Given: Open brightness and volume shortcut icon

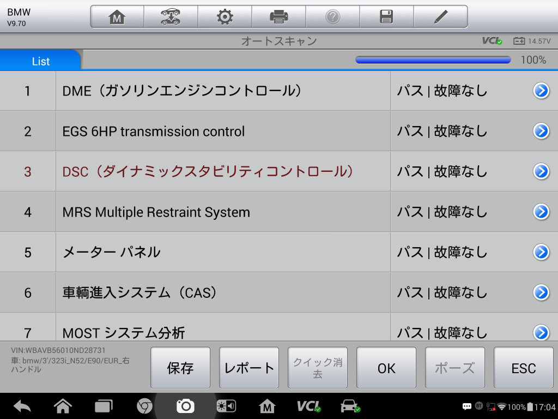Looking at the screenshot, I should click(226, 406).
